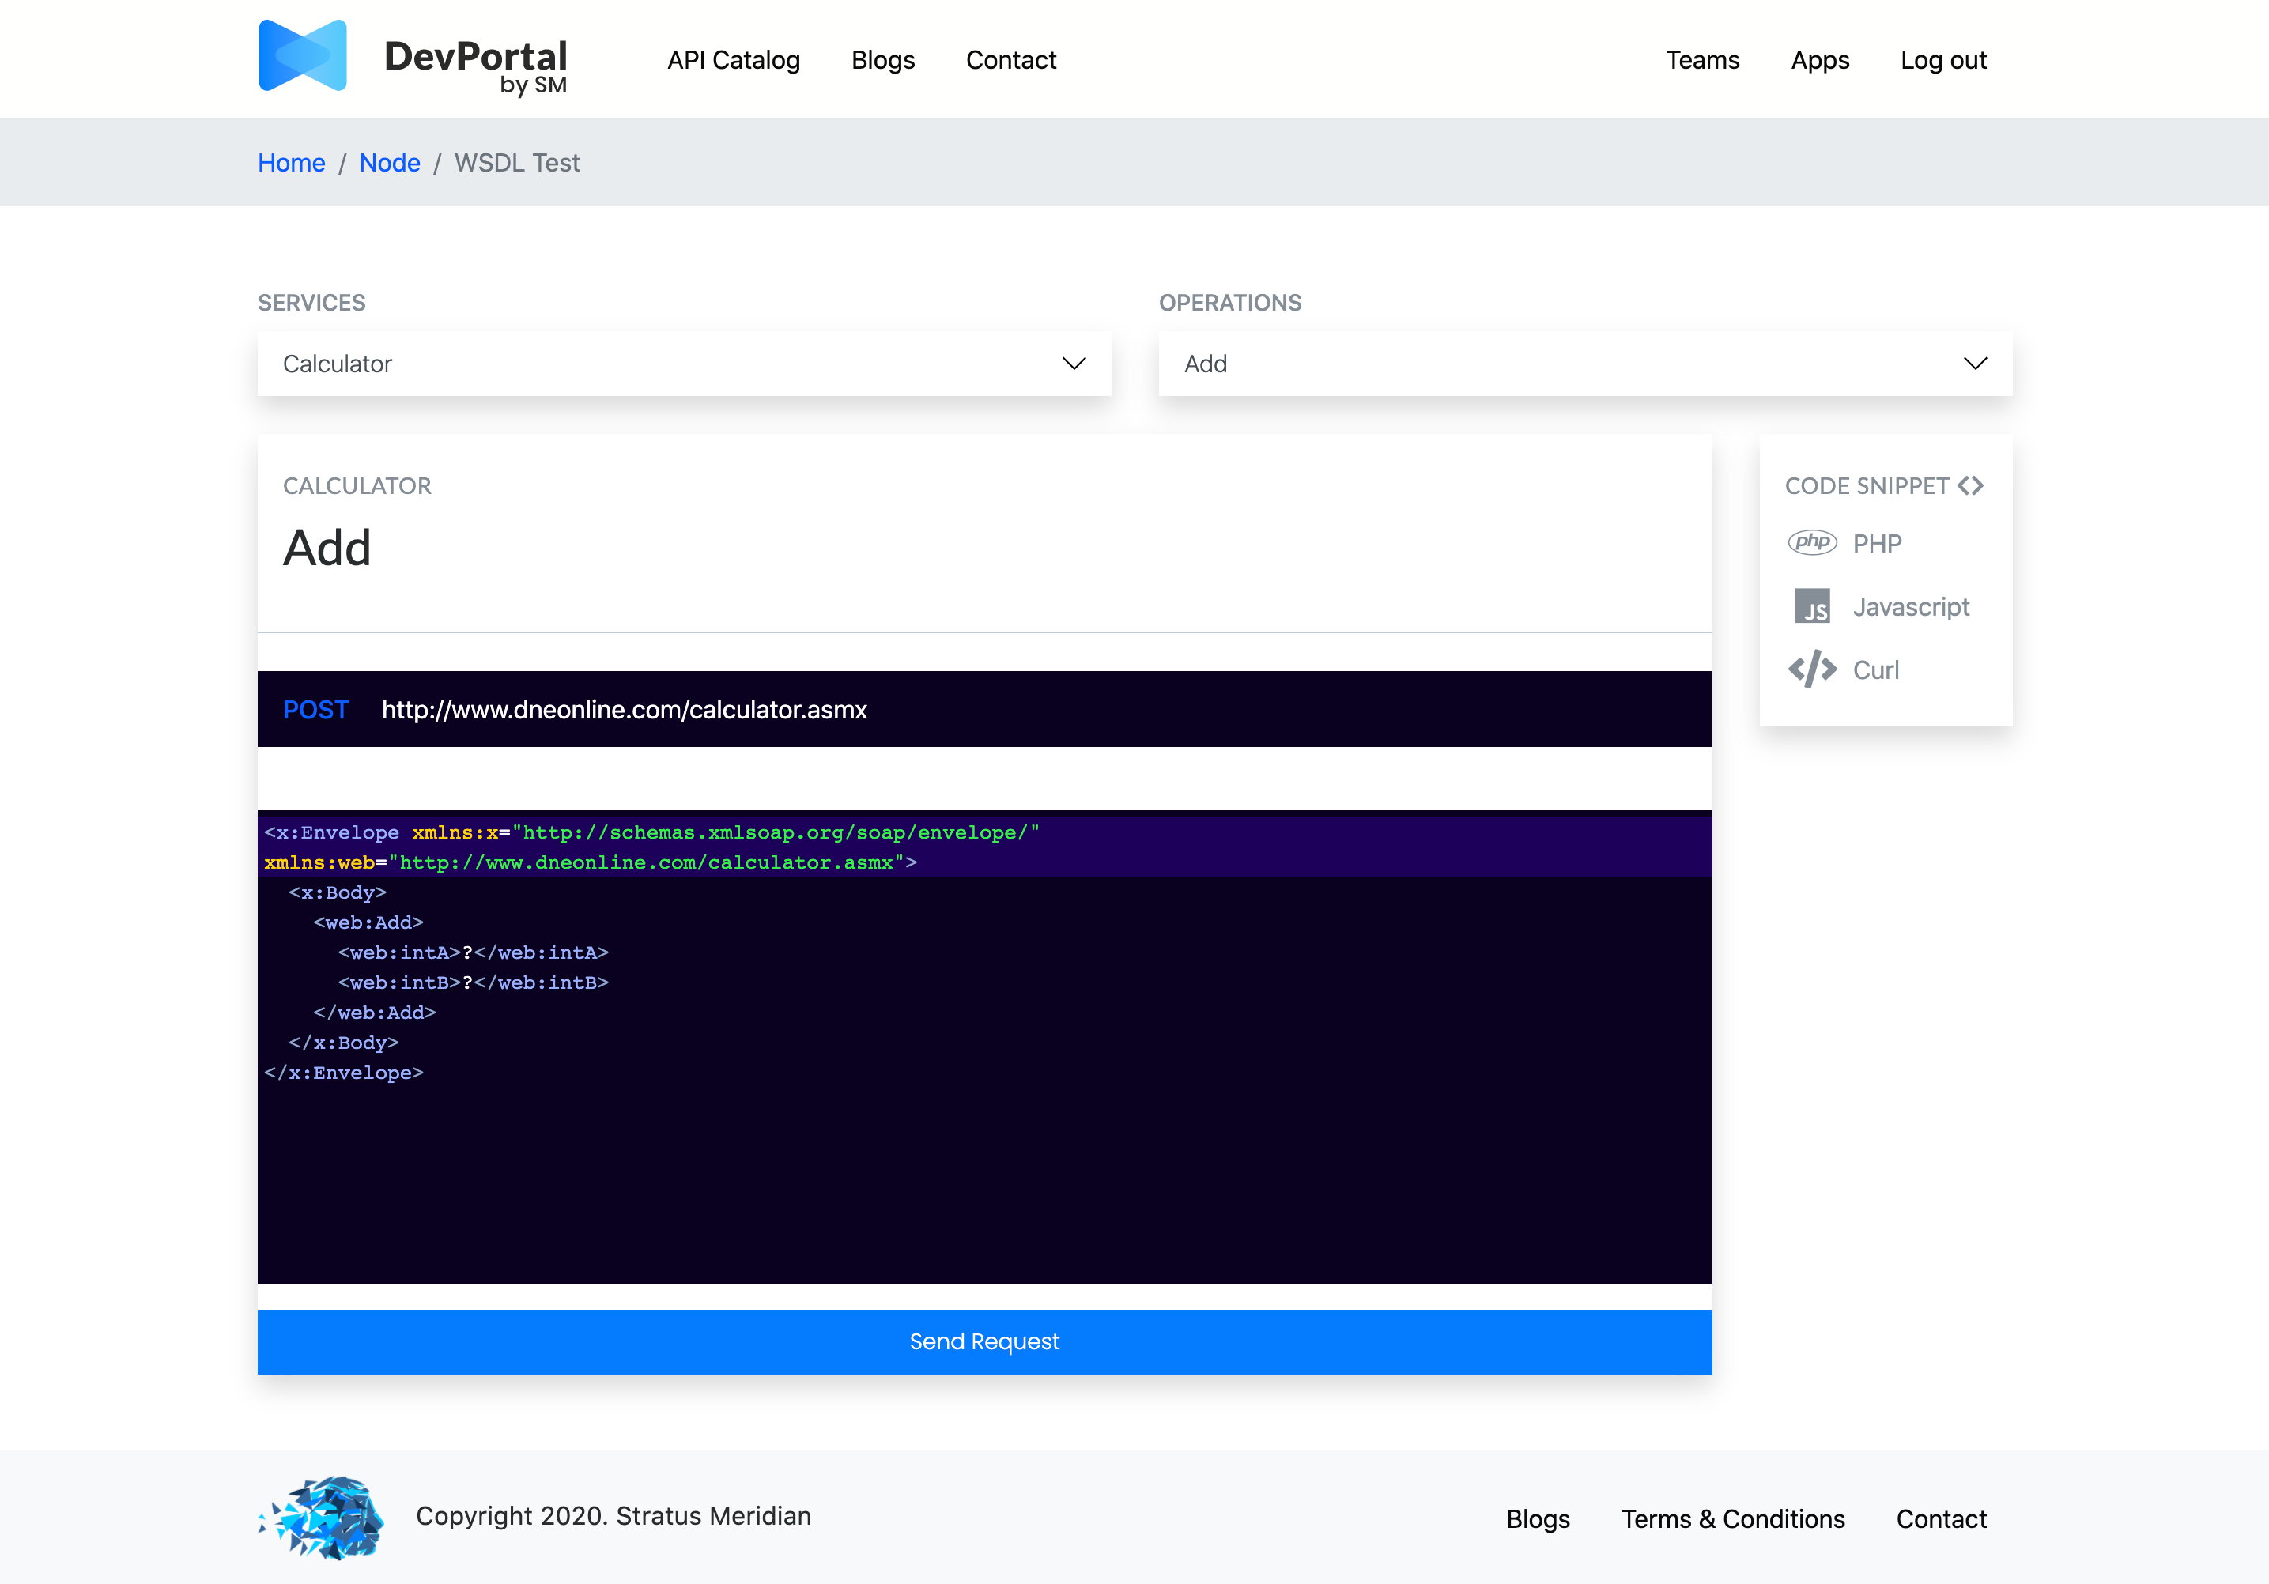Click the CALCULATOR section label
The height and width of the screenshot is (1584, 2269).
click(357, 486)
